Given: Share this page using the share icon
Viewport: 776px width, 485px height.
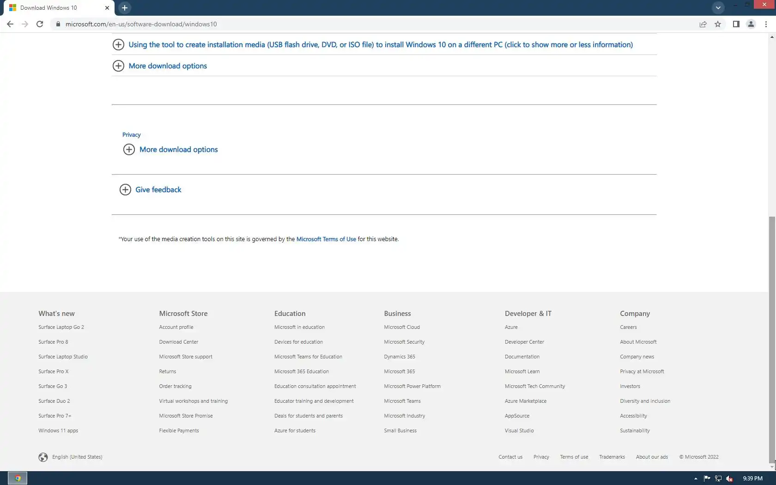Looking at the screenshot, I should [703, 24].
